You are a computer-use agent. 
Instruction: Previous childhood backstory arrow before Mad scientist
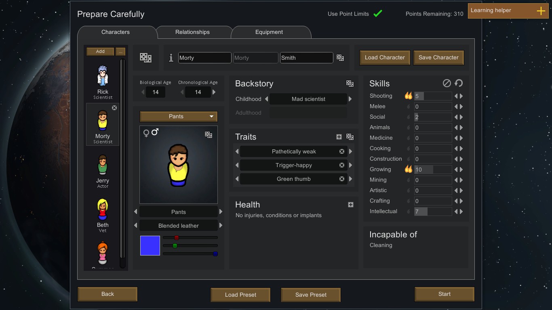coord(266,99)
